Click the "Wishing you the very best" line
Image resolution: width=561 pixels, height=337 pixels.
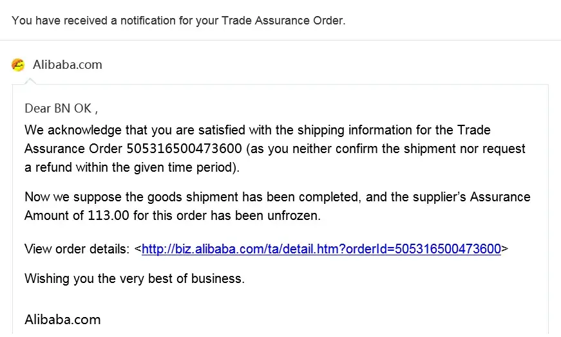click(x=135, y=278)
